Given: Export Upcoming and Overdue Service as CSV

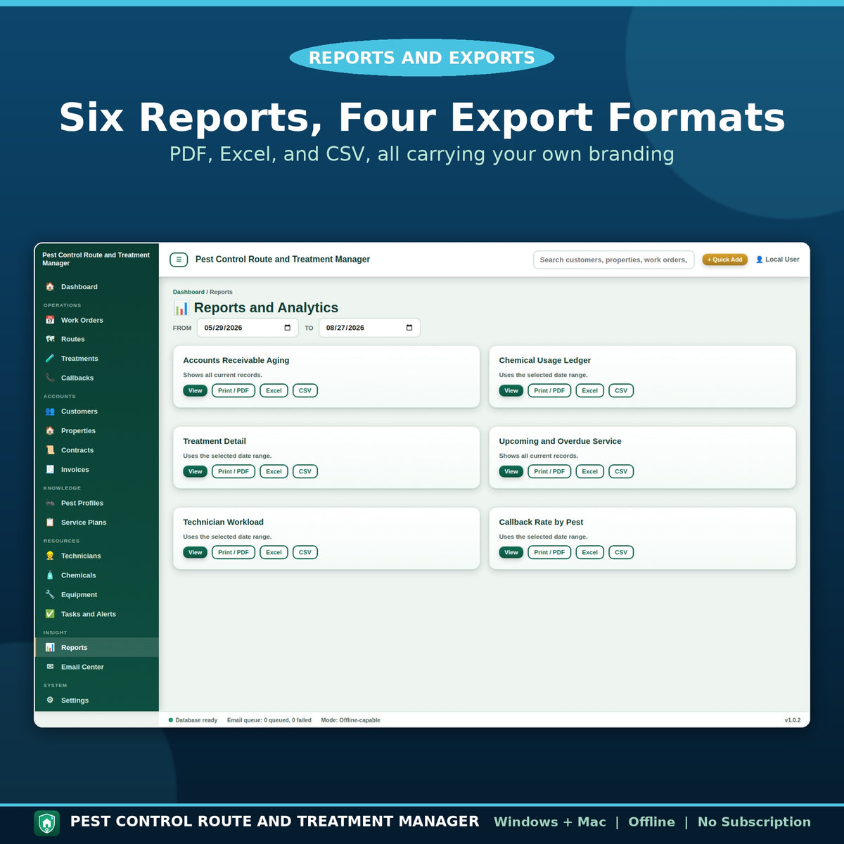Looking at the screenshot, I should coord(621,471).
